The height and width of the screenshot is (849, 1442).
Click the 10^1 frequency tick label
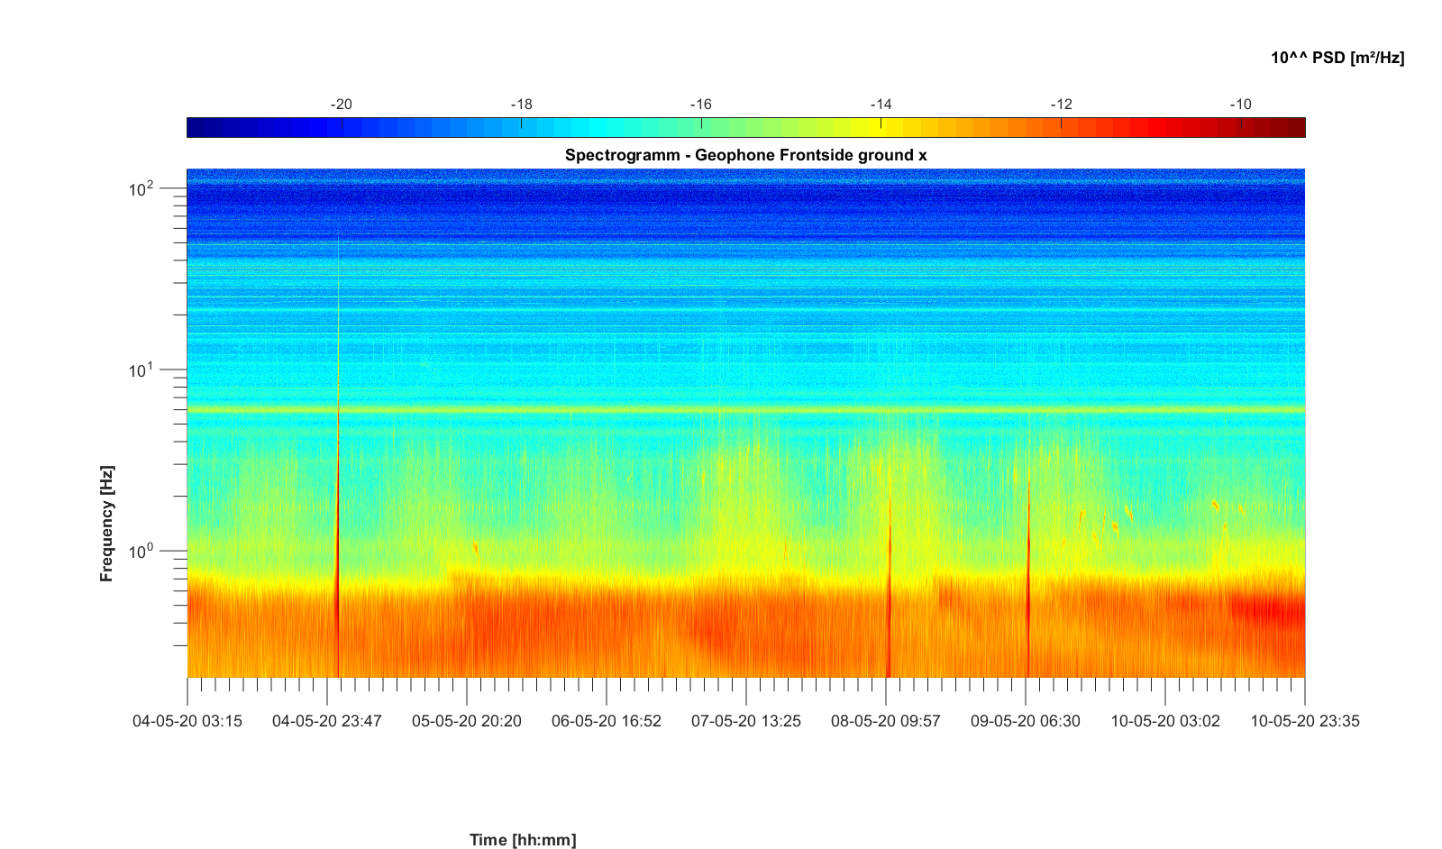click(x=142, y=370)
